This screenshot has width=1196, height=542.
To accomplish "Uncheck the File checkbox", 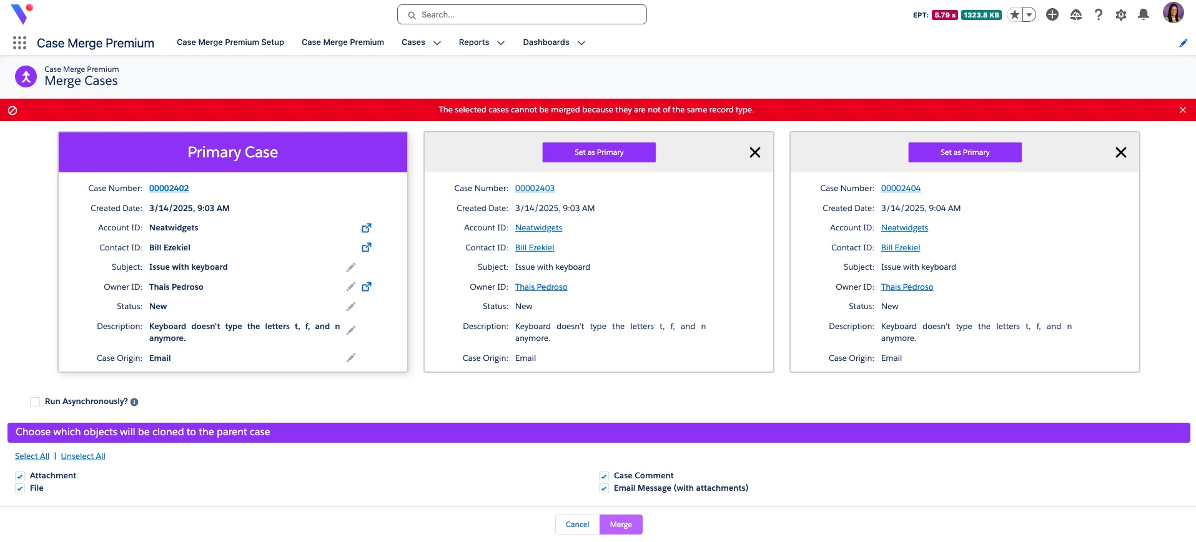I will coord(20,489).
